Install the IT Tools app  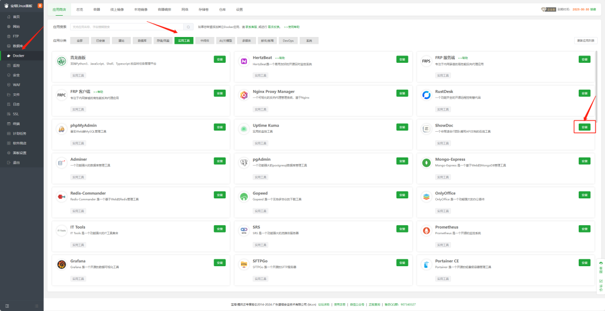pos(220,229)
